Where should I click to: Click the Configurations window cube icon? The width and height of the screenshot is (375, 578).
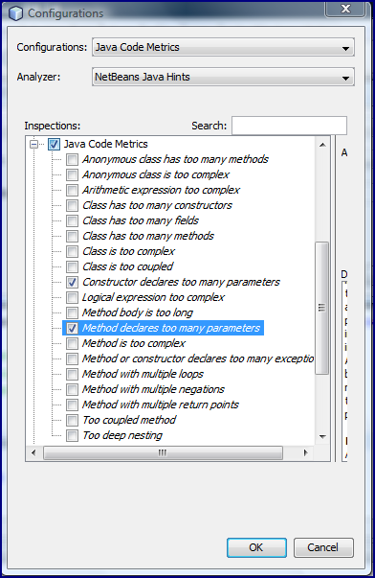coord(16,13)
